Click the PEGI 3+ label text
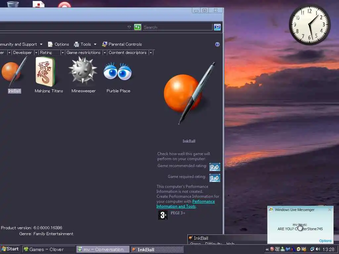 tap(178, 213)
